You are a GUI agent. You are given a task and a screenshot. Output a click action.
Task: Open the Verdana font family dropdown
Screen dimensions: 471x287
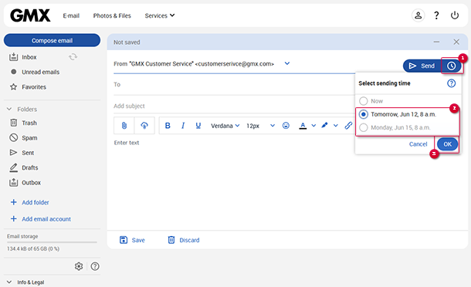tap(225, 126)
